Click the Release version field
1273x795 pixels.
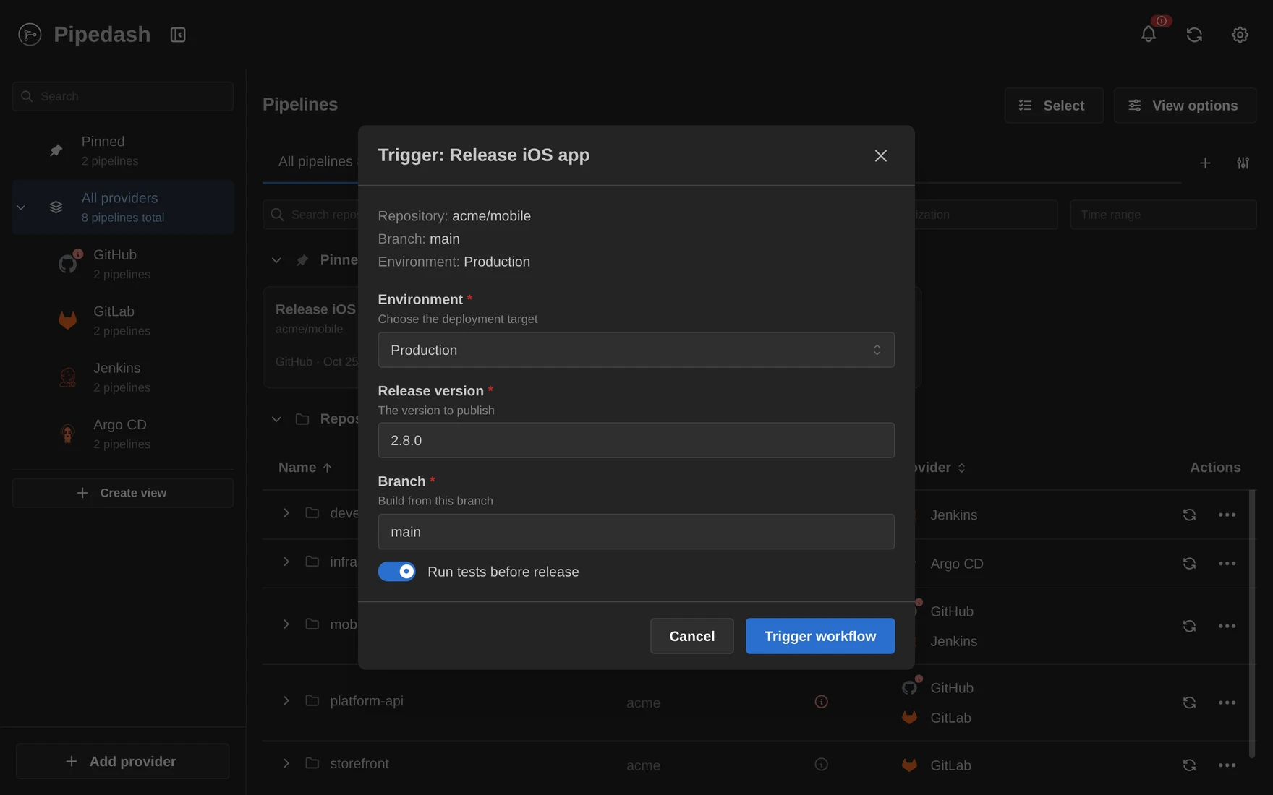point(636,440)
